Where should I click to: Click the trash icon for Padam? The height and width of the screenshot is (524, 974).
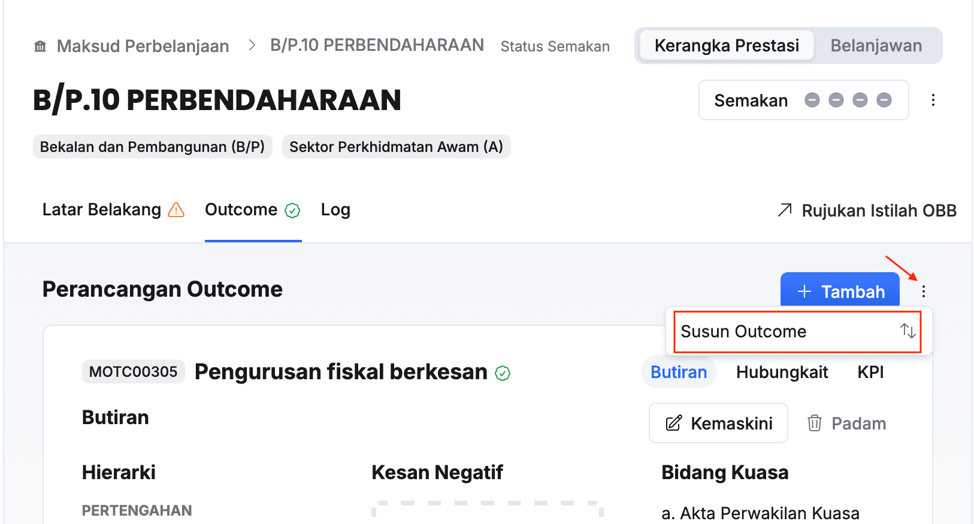click(x=814, y=423)
